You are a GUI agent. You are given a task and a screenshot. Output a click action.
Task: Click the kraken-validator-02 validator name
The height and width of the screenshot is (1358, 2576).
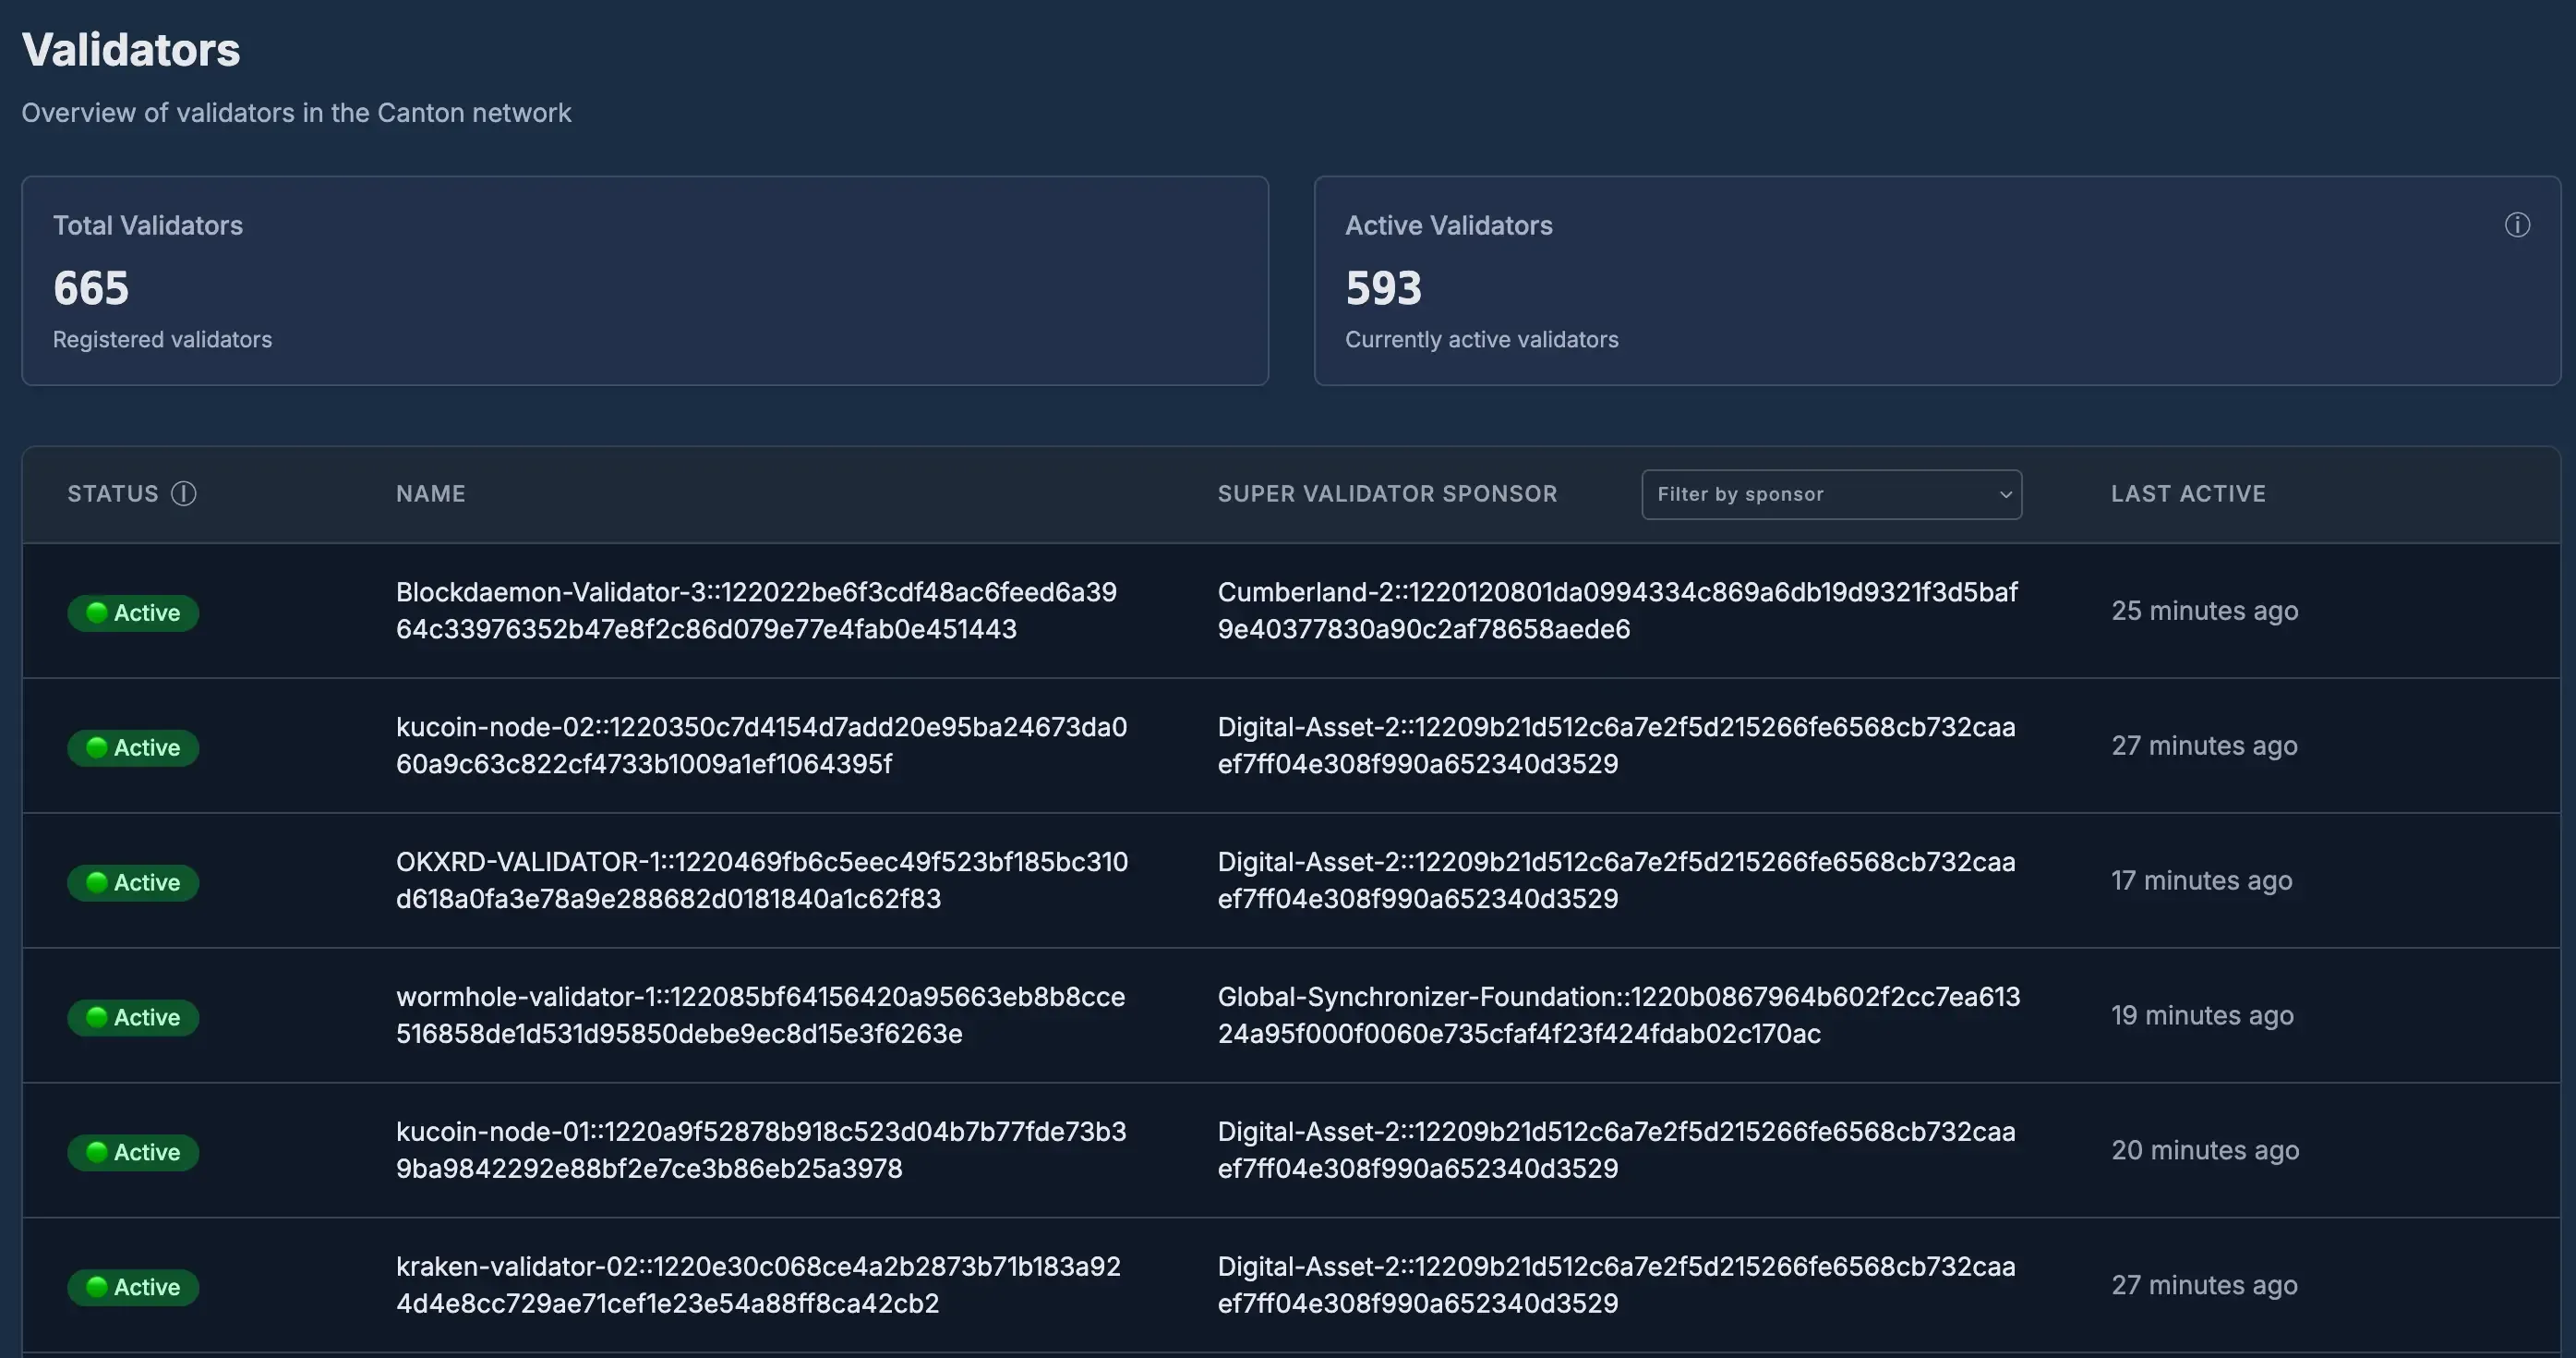coord(757,1285)
